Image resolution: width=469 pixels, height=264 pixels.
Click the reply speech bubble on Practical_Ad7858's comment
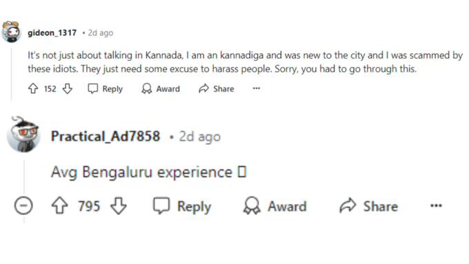pyautogui.click(x=161, y=205)
